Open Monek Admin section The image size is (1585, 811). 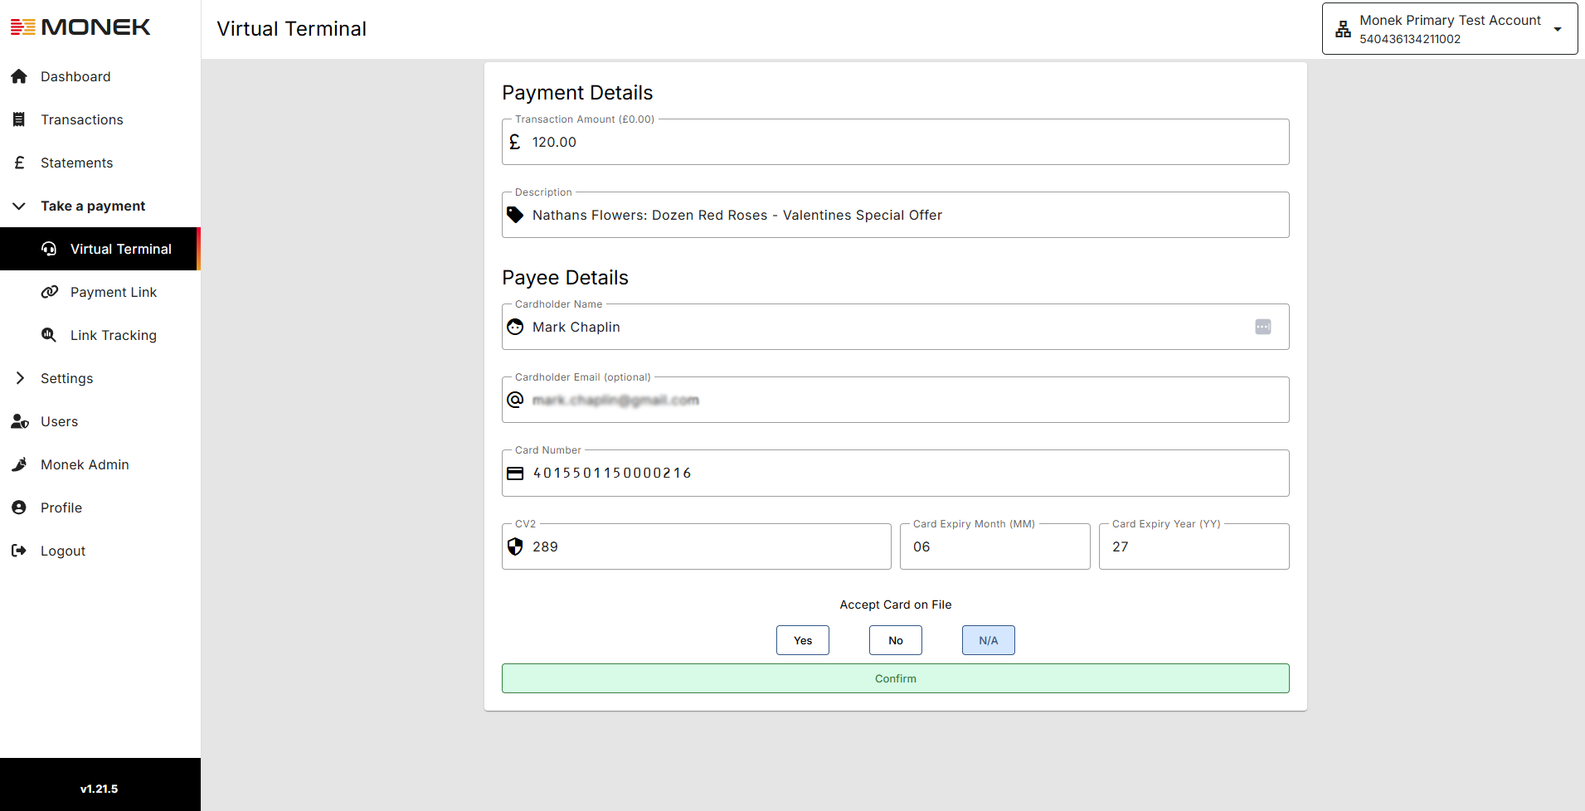100,464
